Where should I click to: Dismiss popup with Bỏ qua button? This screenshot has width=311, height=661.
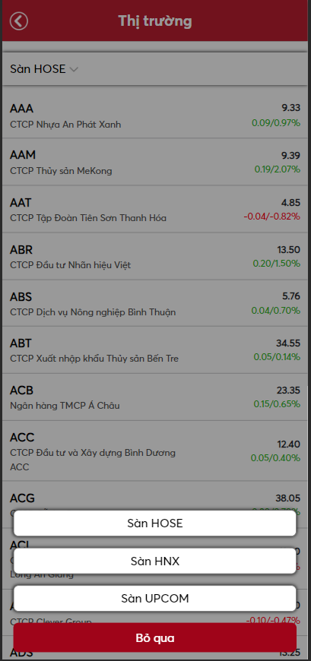155,637
